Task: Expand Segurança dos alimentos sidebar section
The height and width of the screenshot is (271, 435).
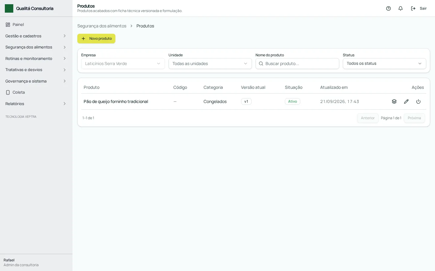Action: (x=36, y=47)
